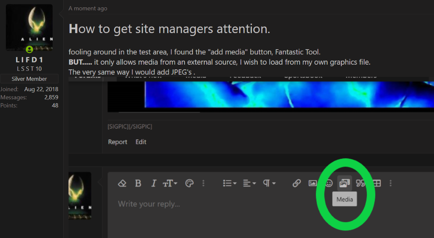Click the Remove formatting eraser icon
This screenshot has width=434, height=238.
tap(122, 183)
